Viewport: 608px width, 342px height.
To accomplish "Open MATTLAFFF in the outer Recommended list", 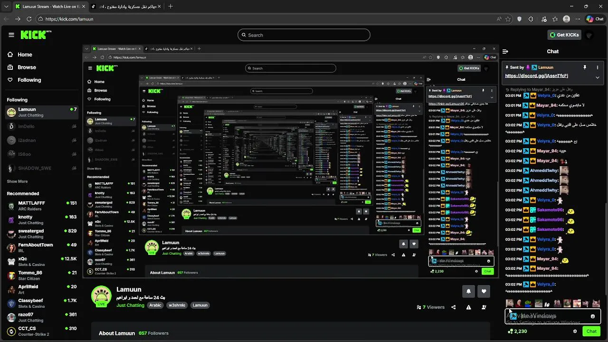I will point(42,206).
